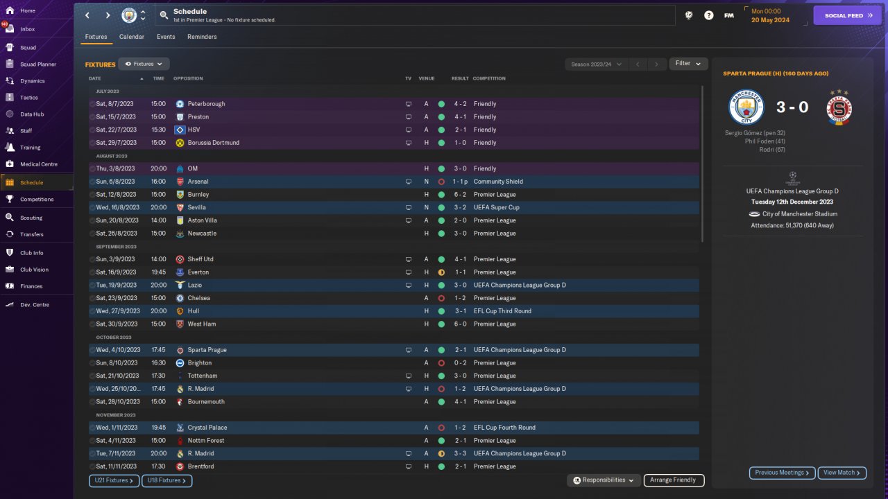The image size is (888, 499).
Task: Open the Finances sidebar icon
Action: pos(10,286)
